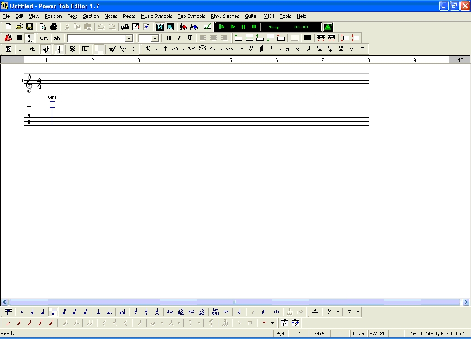The height and width of the screenshot is (339, 471).
Task: Select the rehearsal sign (R) icon
Action: 8,49
